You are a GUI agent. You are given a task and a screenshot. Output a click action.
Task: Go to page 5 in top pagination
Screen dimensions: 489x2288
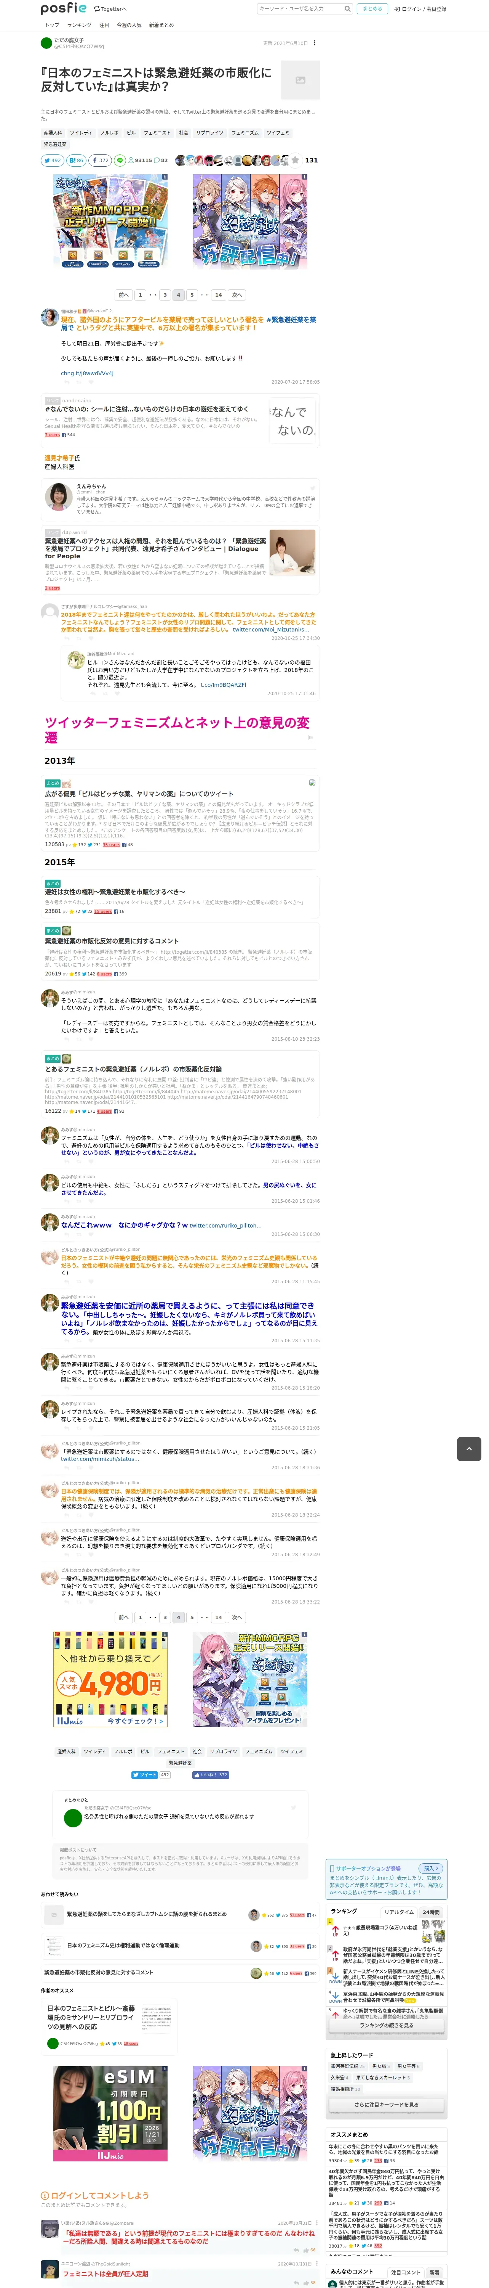pyautogui.click(x=192, y=295)
